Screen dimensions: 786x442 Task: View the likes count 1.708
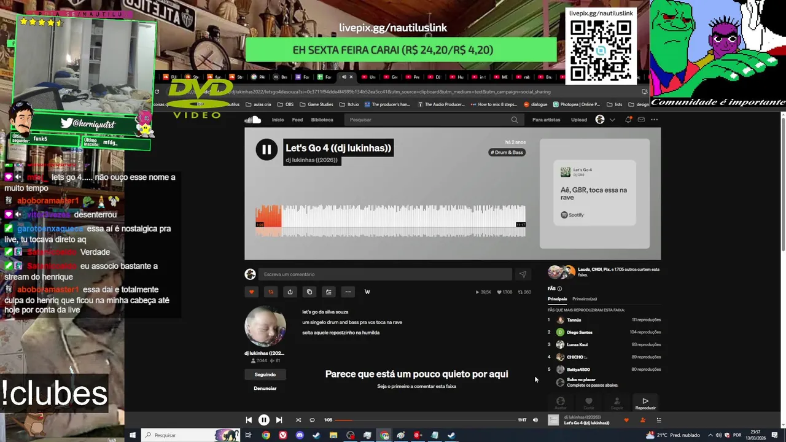[x=505, y=292]
